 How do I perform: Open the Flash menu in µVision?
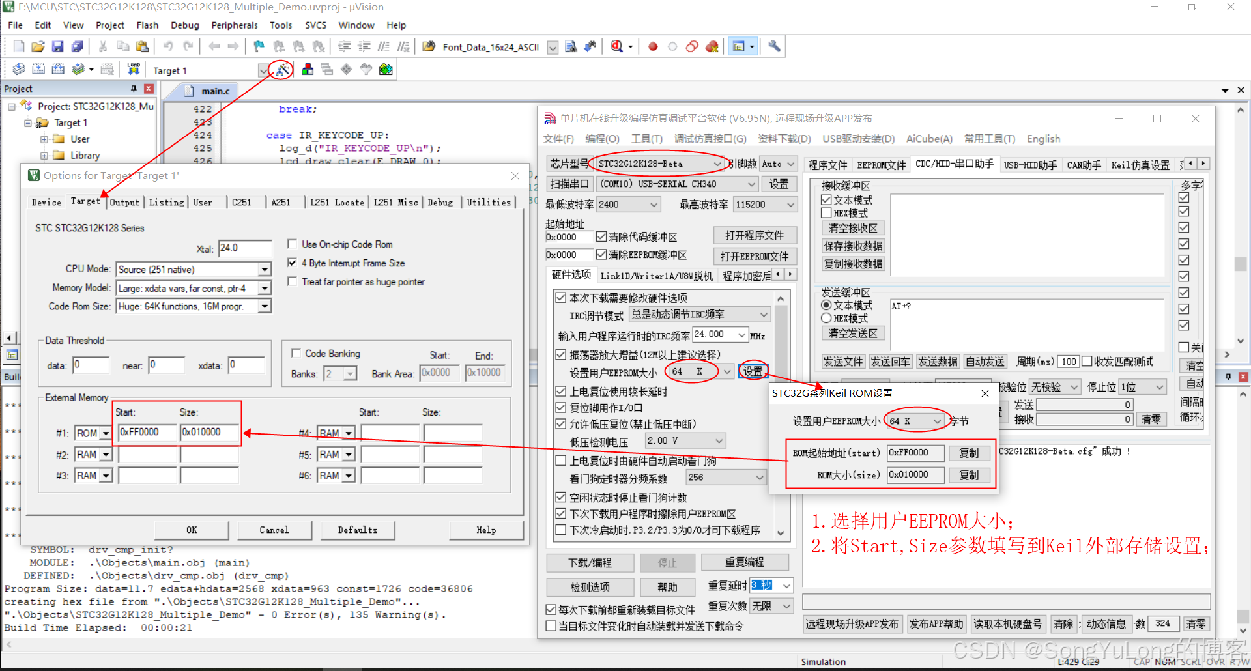point(147,25)
